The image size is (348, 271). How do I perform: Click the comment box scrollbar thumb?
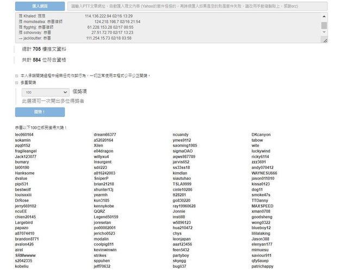click(324, 25)
